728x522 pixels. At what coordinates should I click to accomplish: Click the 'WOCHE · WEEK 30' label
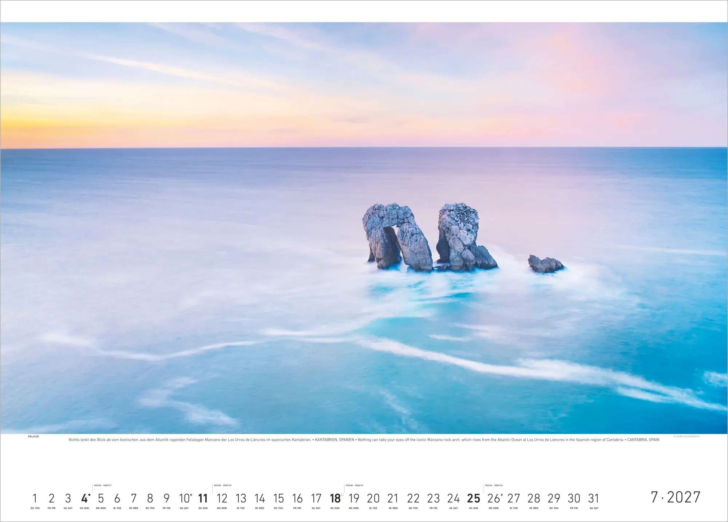[494, 485]
